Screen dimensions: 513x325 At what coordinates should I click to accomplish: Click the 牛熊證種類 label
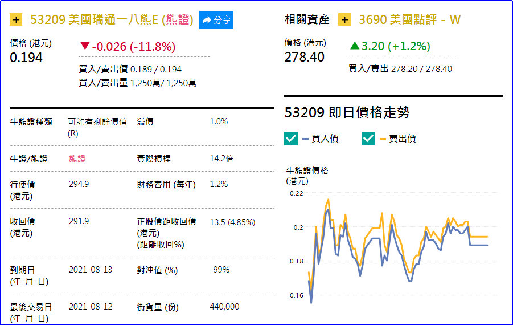click(x=31, y=122)
